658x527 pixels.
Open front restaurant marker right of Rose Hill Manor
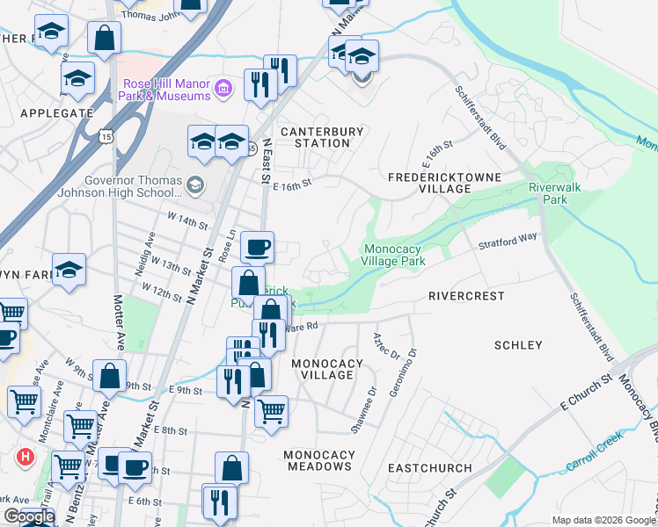260,87
